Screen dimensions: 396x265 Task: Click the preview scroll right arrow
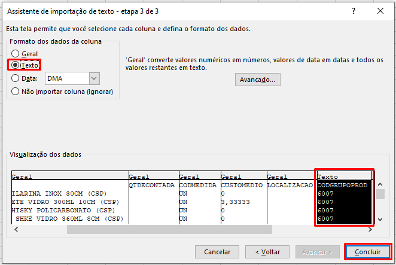(370, 229)
